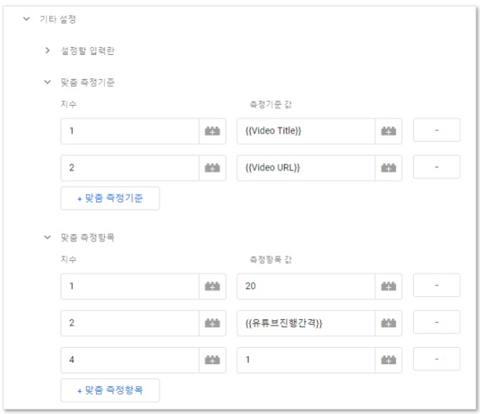Image resolution: width=480 pixels, height=414 pixels.
Task: Remove the {{유튜브진행간격}} metric row
Action: coord(436,322)
